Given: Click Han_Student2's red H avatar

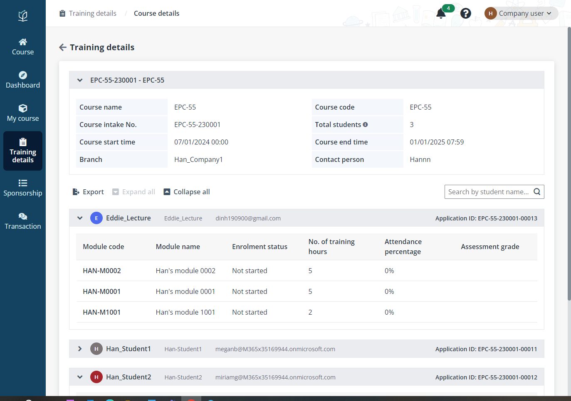Looking at the screenshot, I should pyautogui.click(x=96, y=377).
